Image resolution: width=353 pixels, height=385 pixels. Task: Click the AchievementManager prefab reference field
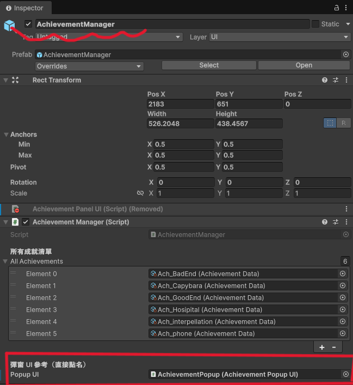tap(188, 54)
